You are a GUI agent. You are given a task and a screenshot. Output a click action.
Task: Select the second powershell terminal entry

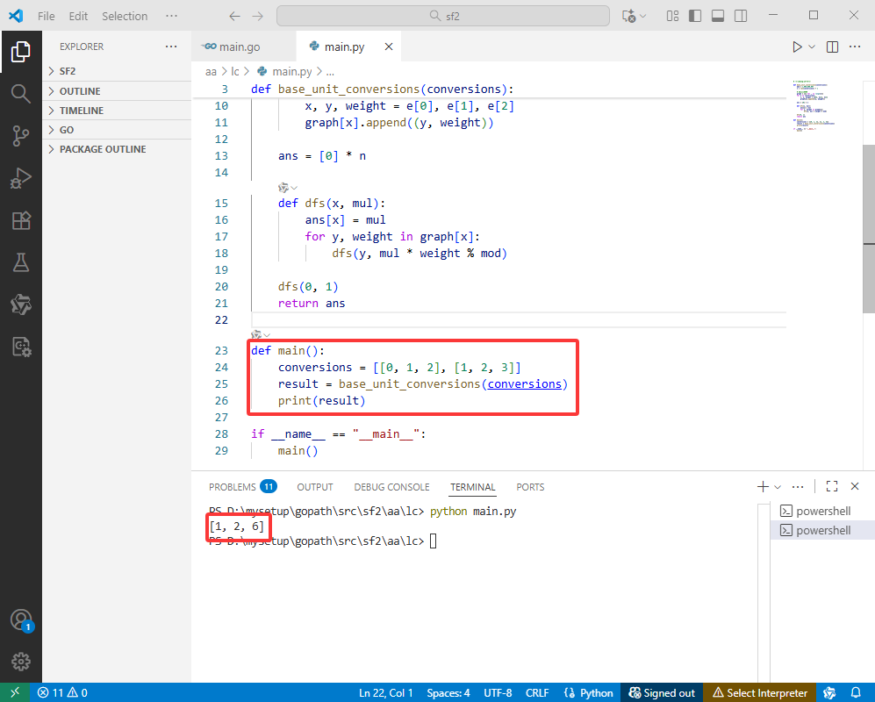pos(822,530)
